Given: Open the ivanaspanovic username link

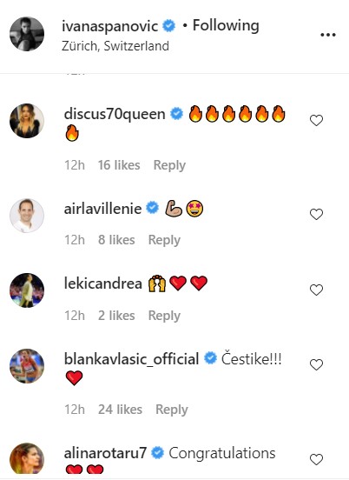Looking at the screenshot, I should 110,26.
